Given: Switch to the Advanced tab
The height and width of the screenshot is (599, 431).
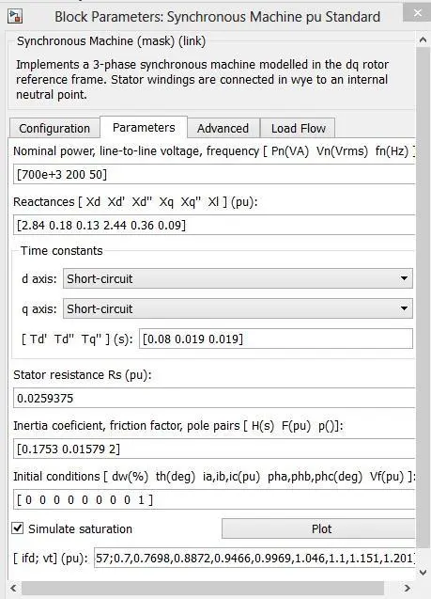Looking at the screenshot, I should pos(223,128).
